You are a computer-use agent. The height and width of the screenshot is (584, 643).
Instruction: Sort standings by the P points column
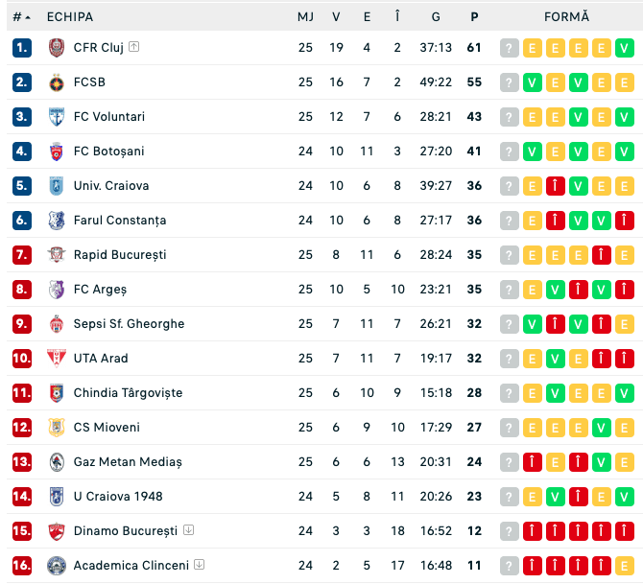pos(474,17)
